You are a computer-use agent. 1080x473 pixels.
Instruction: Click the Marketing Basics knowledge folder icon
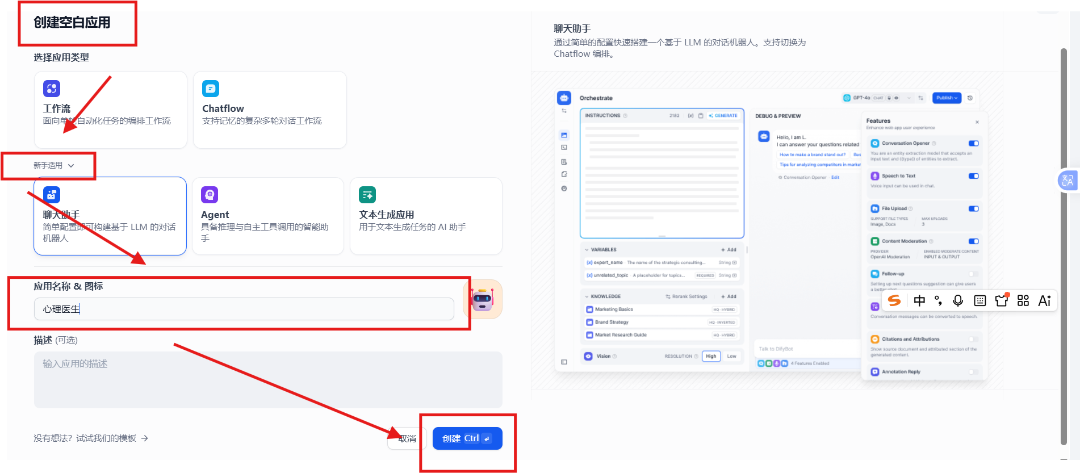pos(589,309)
